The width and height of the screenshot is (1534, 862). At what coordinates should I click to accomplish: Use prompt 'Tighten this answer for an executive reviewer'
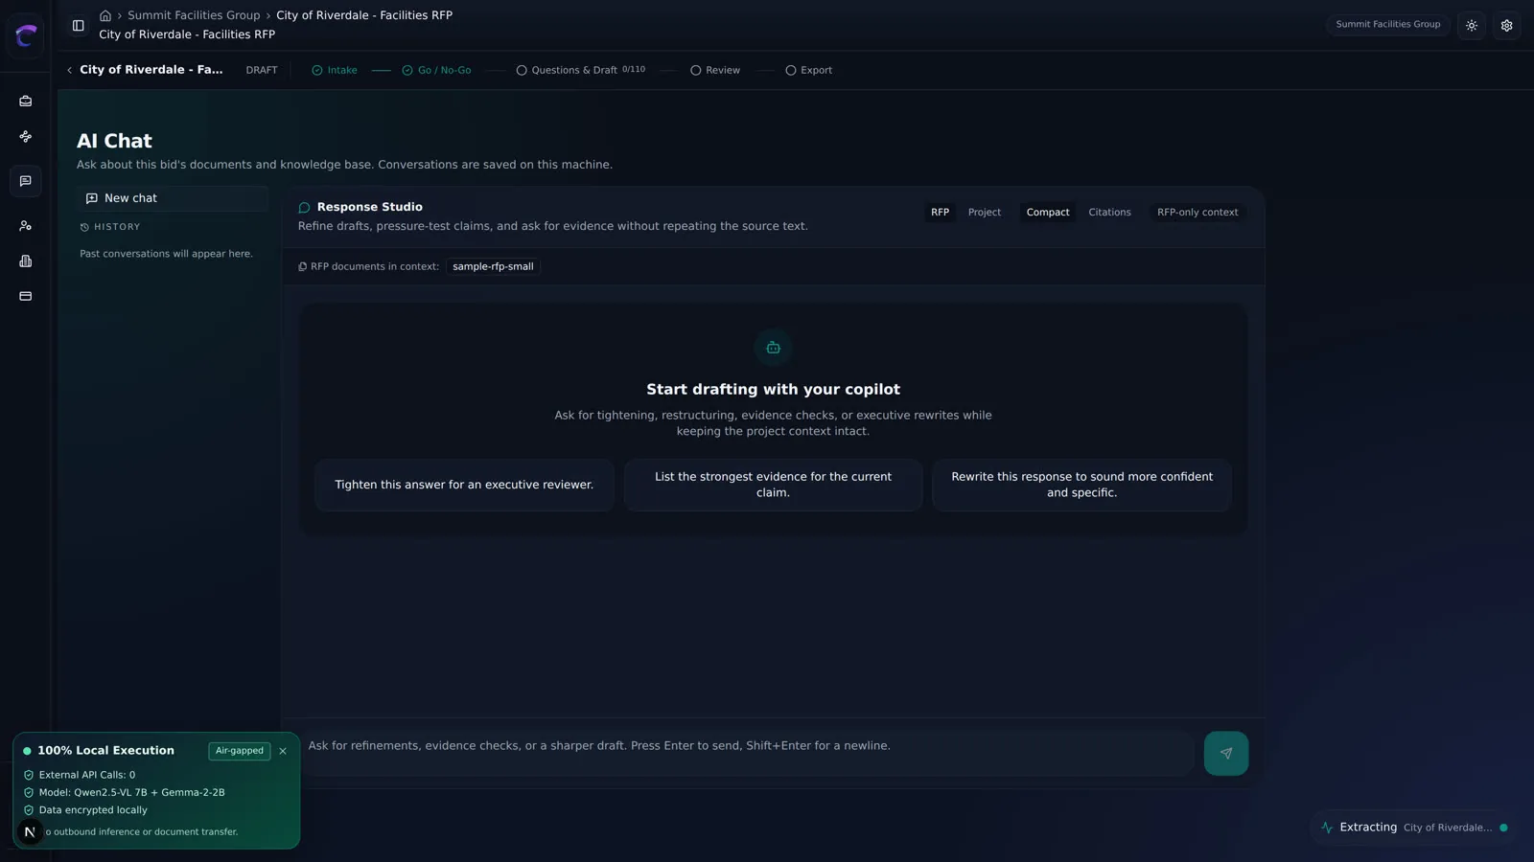point(464,485)
